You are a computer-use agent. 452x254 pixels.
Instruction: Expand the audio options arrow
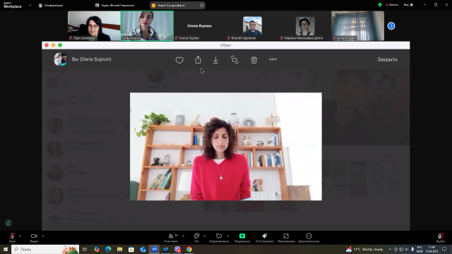20,236
